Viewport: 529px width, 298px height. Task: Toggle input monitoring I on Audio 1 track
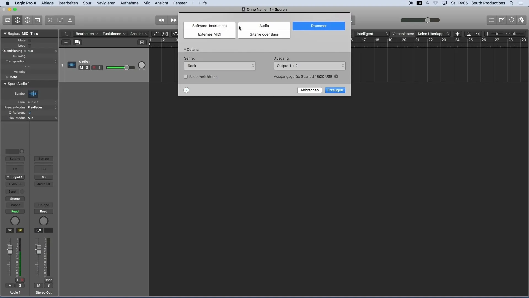(100, 68)
